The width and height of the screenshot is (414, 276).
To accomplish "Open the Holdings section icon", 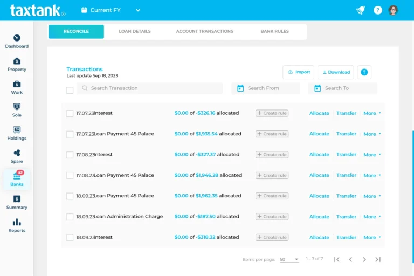I will tap(17, 130).
